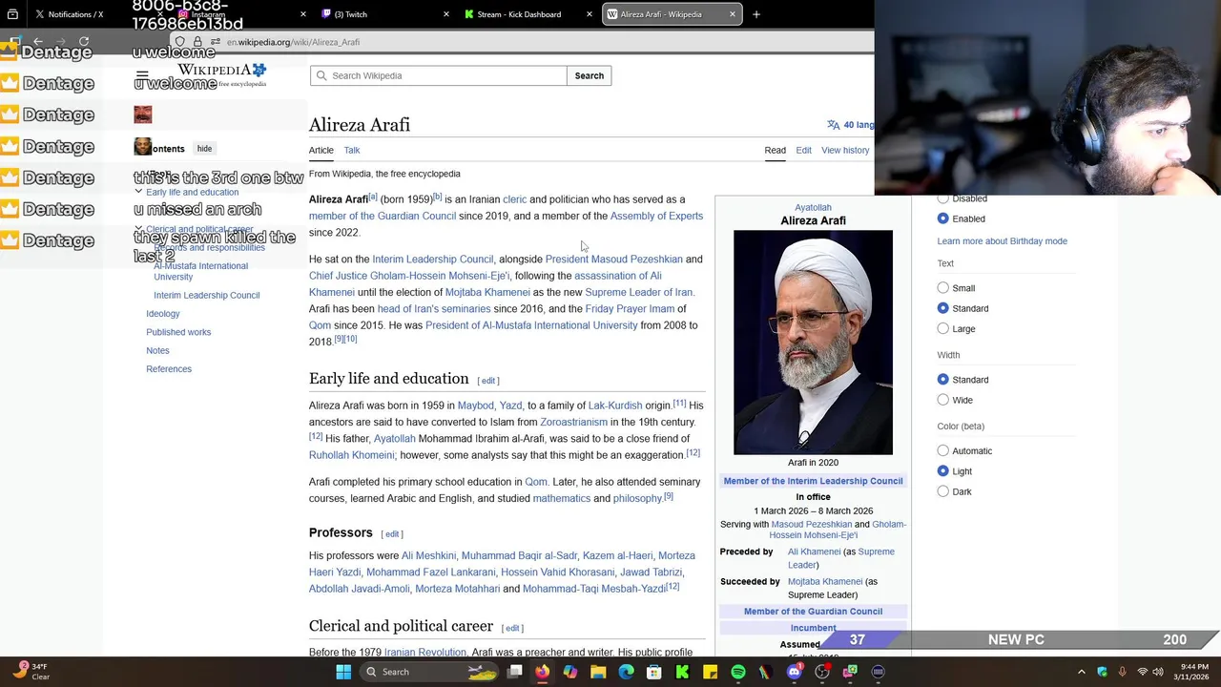
Task: Open Mojtaba Khamenei link in article text
Action: pos(487,292)
